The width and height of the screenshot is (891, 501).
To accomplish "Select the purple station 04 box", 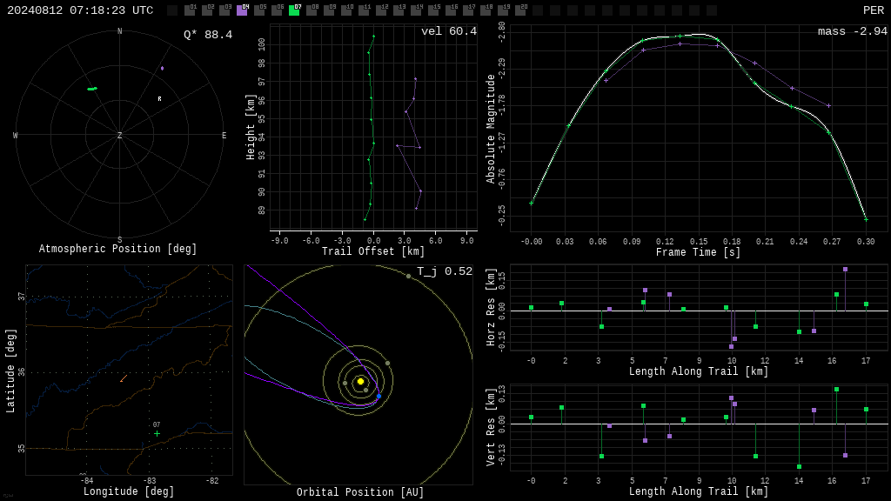I will click(x=242, y=10).
